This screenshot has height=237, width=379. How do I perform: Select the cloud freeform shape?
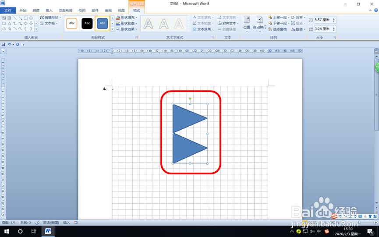pyautogui.click(x=4, y=29)
